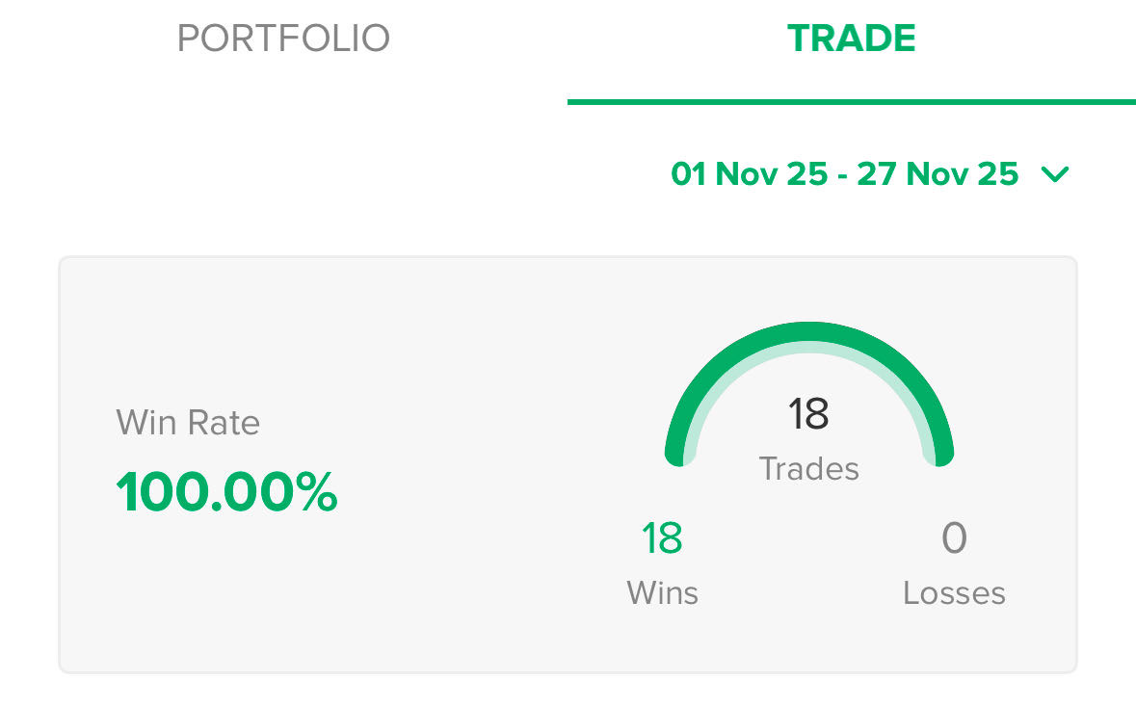Click the percent sign in the win rate
The height and width of the screenshot is (706, 1136).
point(315,492)
